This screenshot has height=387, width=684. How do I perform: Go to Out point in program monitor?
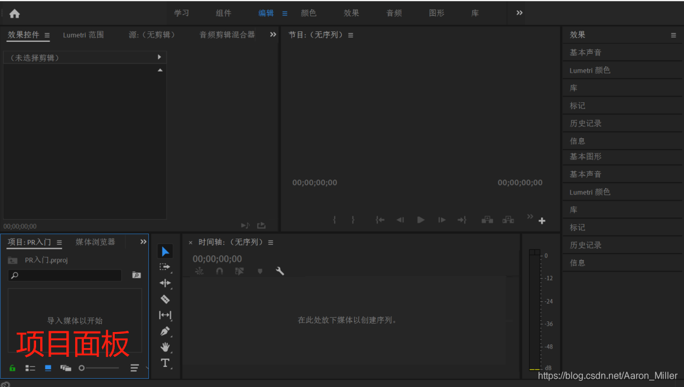point(462,220)
